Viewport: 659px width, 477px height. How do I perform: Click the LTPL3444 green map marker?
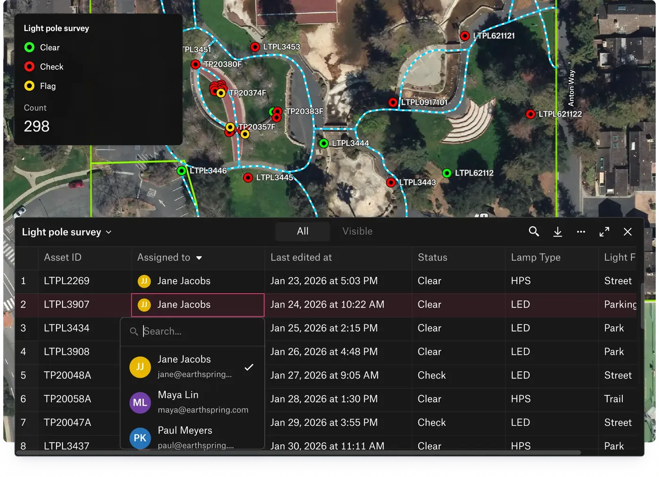(324, 143)
